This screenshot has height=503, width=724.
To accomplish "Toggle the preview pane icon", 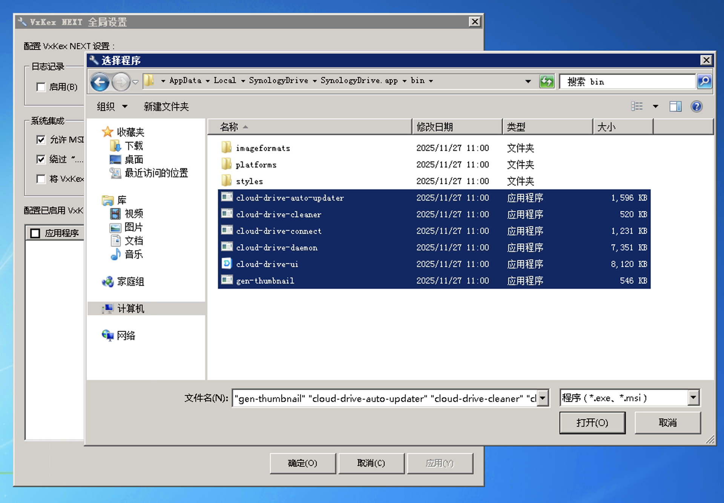I will (x=675, y=107).
